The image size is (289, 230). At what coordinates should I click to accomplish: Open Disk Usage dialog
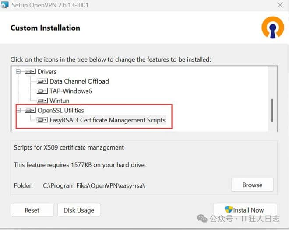(79, 210)
